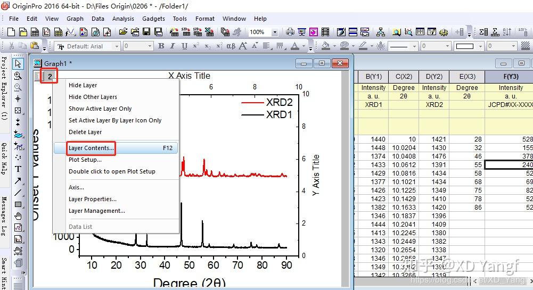
Task: Select the Rectangle drawing tool
Action: click(18, 204)
